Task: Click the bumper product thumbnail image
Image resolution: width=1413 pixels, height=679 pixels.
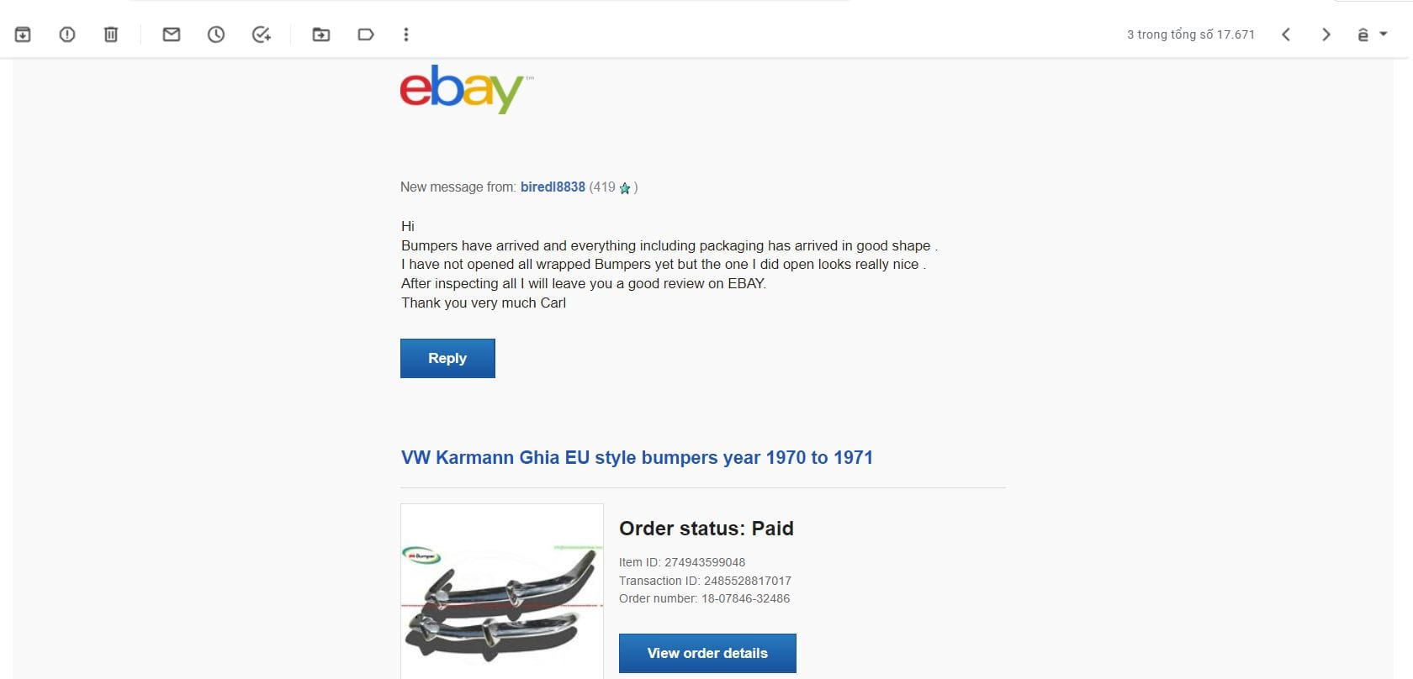Action: click(502, 592)
